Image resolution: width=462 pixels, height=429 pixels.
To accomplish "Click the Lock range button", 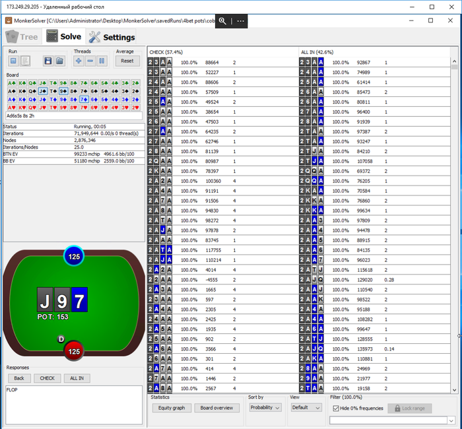I will (x=410, y=409).
